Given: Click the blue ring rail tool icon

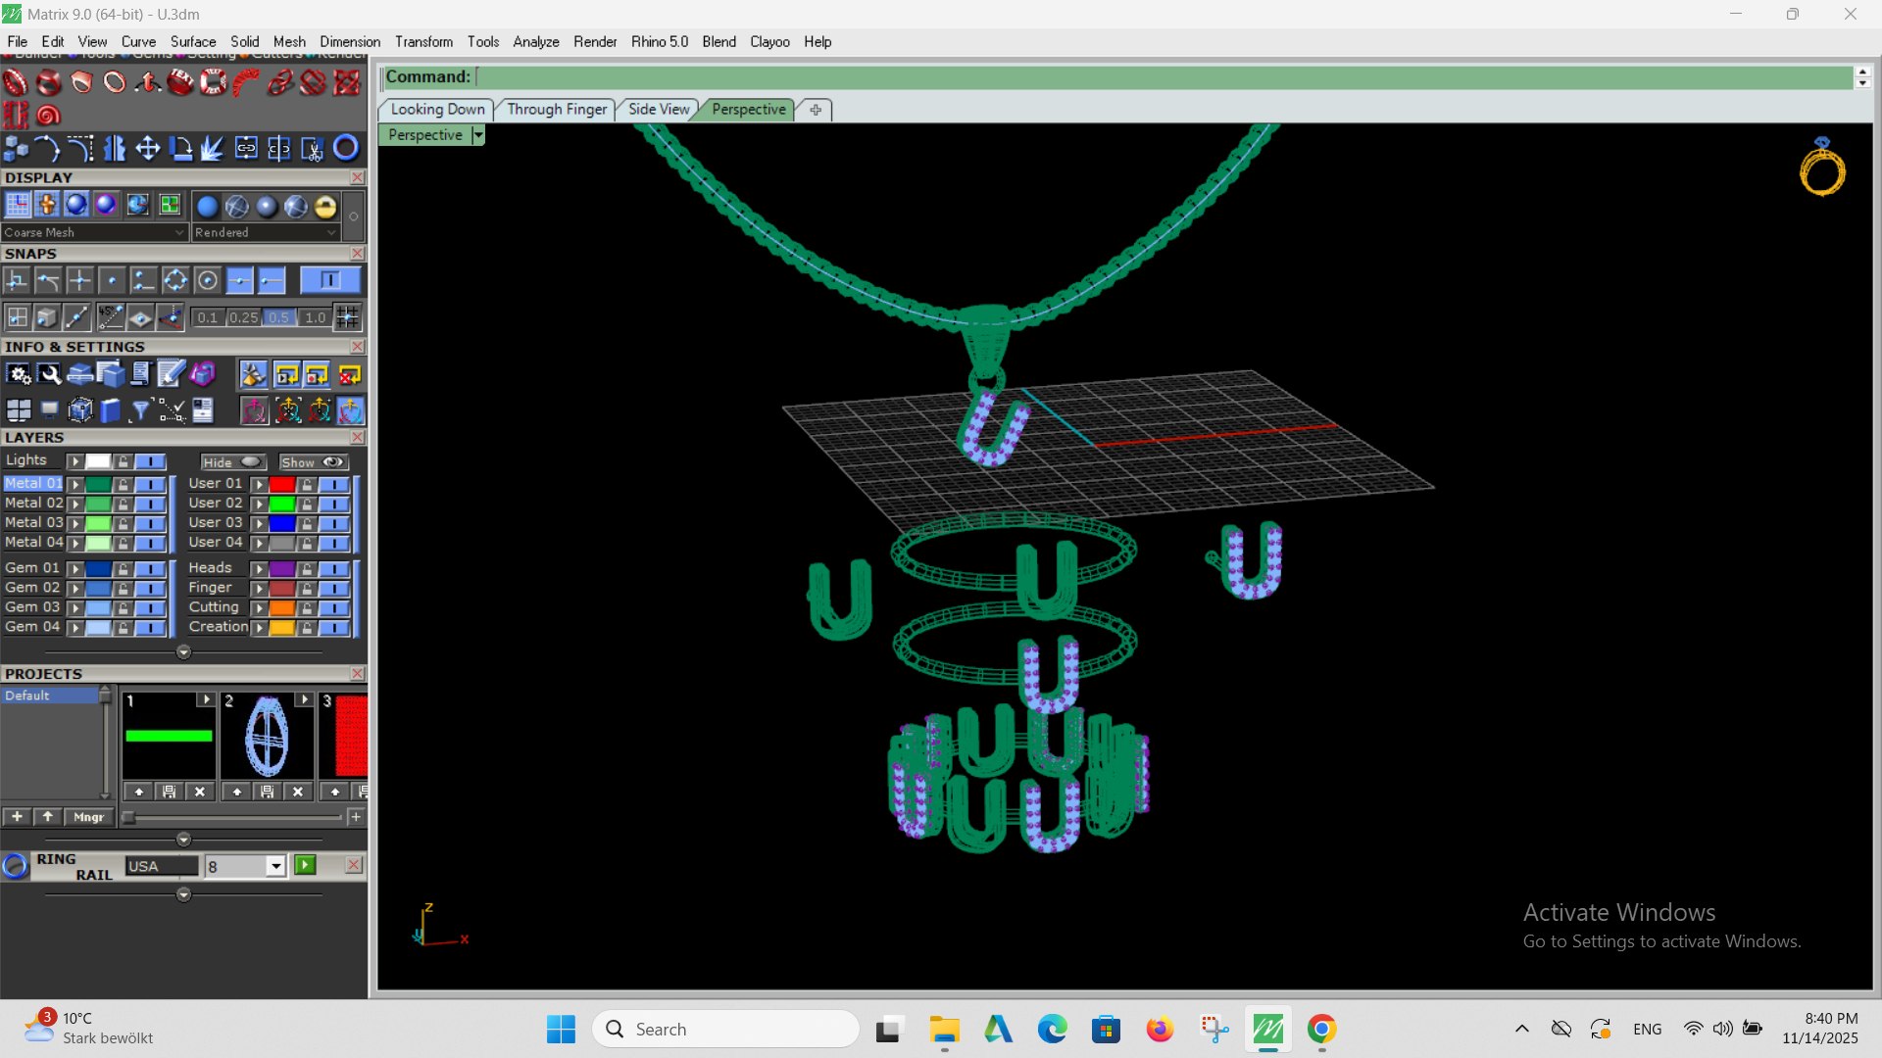Looking at the screenshot, I should tap(346, 148).
